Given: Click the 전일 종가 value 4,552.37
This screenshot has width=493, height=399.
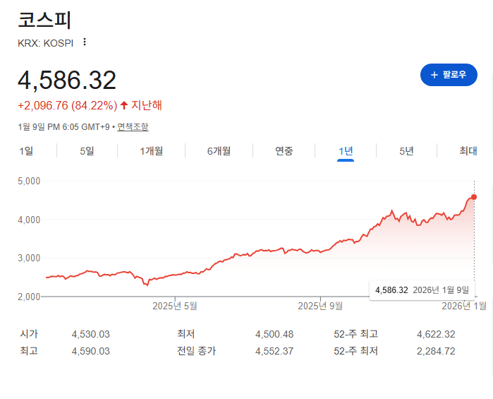Looking at the screenshot, I should point(274,351).
